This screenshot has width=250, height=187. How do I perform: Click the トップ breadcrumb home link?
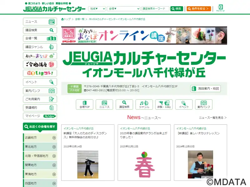tap(66, 19)
